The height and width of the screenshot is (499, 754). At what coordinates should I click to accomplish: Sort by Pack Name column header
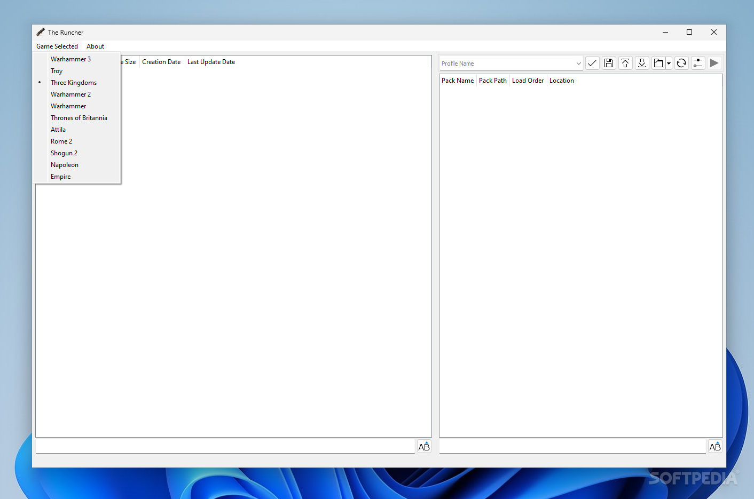458,81
